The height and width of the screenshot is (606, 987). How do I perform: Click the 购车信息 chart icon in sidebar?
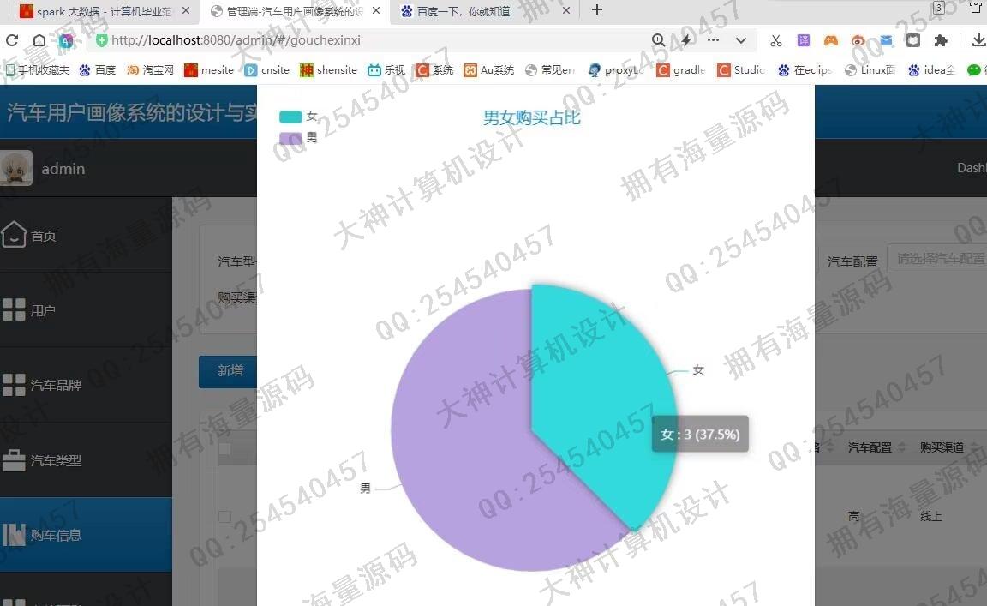point(14,535)
